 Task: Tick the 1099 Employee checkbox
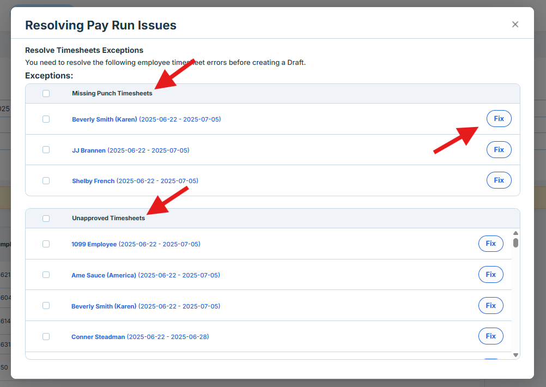(x=46, y=244)
